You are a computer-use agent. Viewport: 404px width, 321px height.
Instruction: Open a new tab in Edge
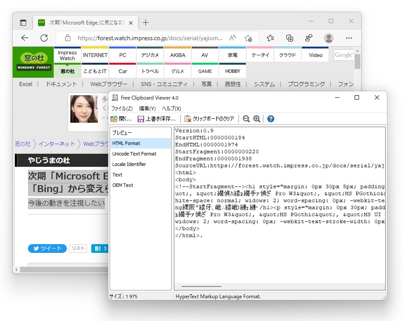(145, 23)
